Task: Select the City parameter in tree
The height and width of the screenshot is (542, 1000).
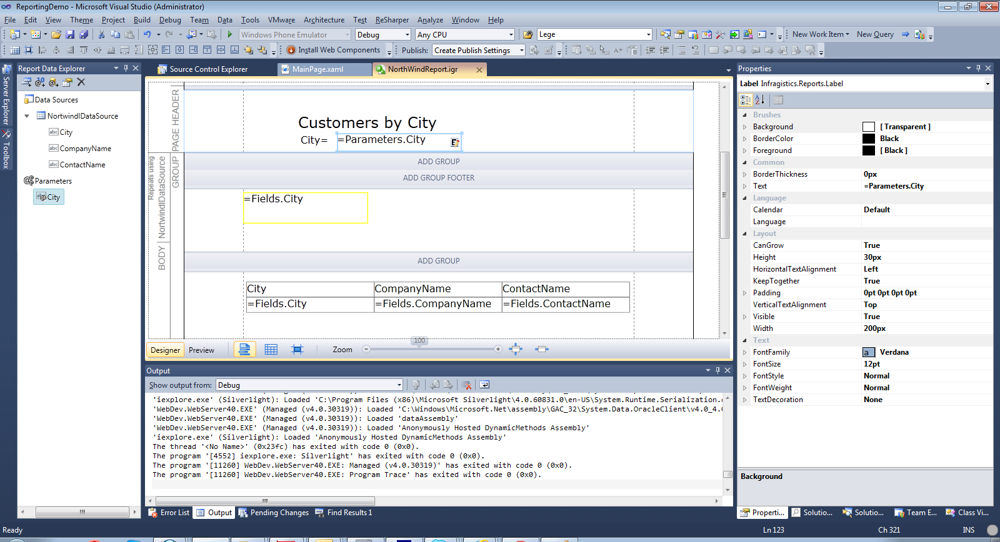Action: (49, 197)
